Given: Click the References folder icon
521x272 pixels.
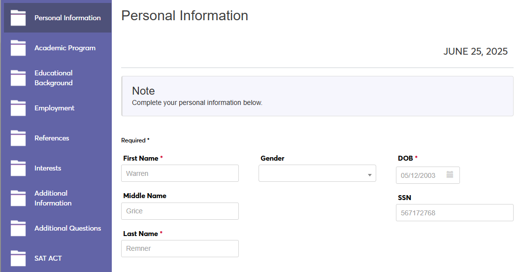Looking at the screenshot, I should pyautogui.click(x=18, y=138).
